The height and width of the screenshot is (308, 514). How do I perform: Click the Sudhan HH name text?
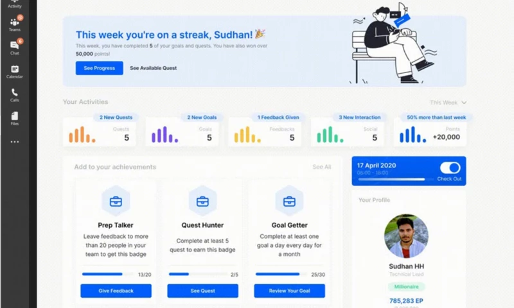[x=406, y=266]
